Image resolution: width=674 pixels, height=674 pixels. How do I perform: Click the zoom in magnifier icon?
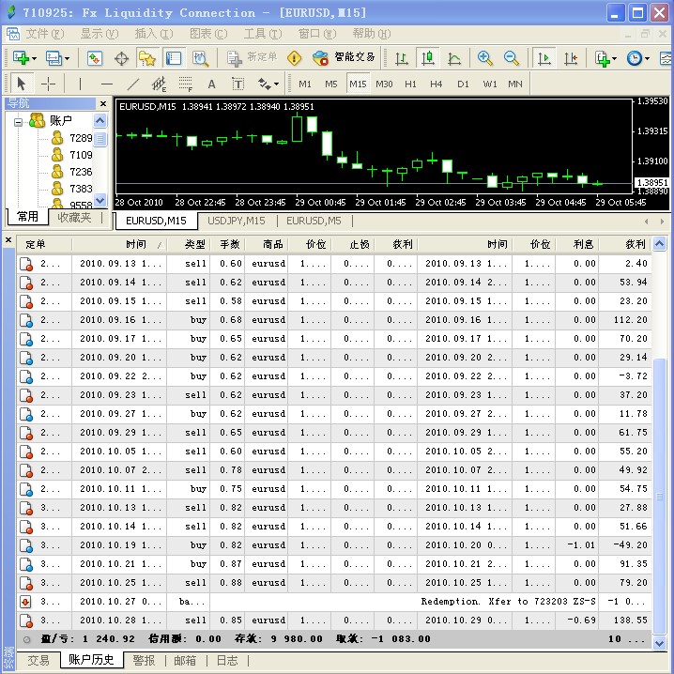(x=485, y=58)
